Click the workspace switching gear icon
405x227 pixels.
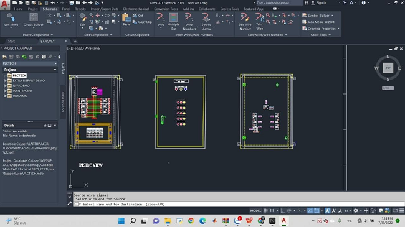click(x=356, y=211)
